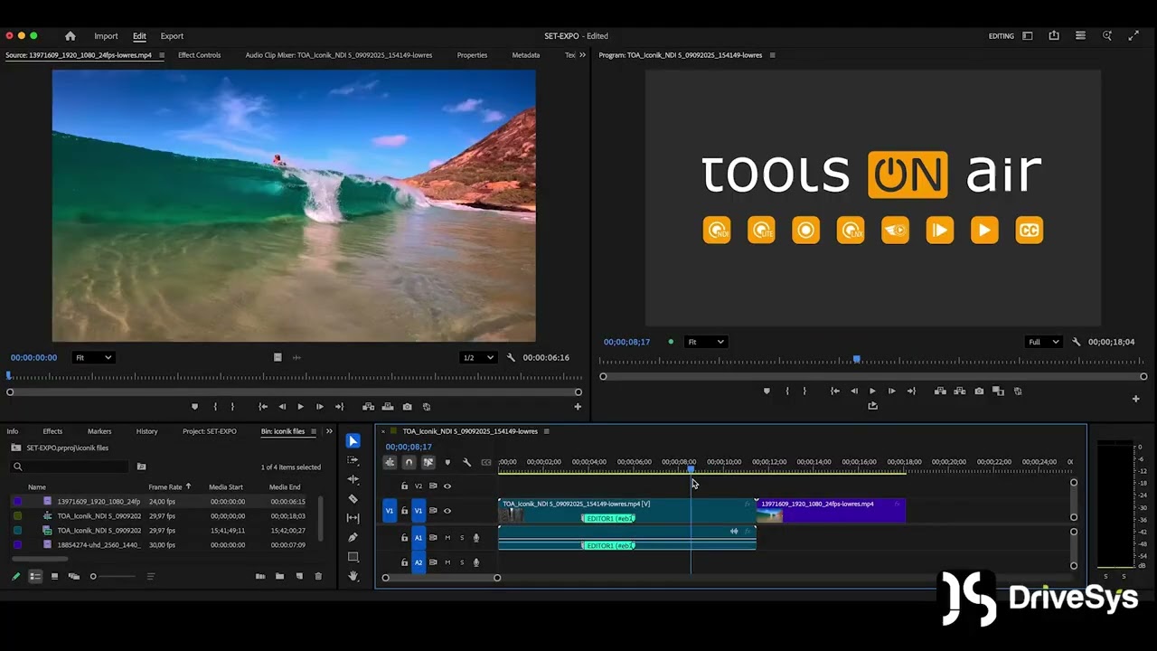
Task: Toggle lock on the V2 track
Action: [x=404, y=486]
